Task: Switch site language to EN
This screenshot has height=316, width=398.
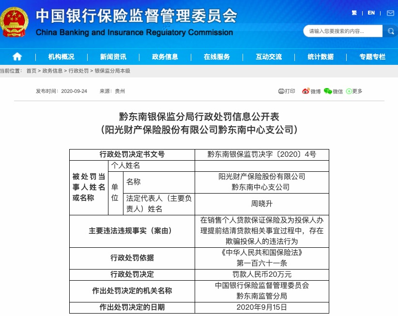Action: (x=371, y=13)
